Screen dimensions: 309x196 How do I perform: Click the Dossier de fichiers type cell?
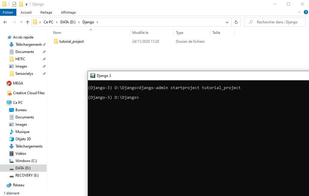pyautogui.click(x=190, y=42)
